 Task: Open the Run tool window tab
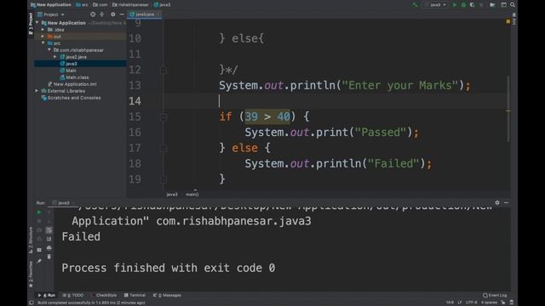48,295
